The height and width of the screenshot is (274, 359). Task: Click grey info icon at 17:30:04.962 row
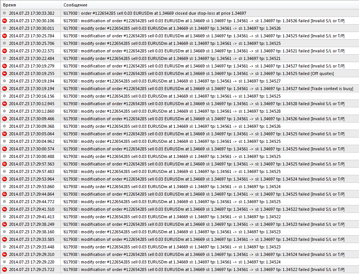pos(5,141)
